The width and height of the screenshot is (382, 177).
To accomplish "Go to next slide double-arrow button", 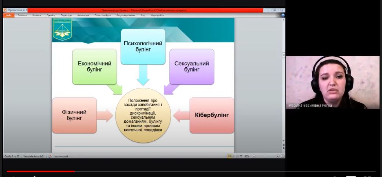I will 284,148.
